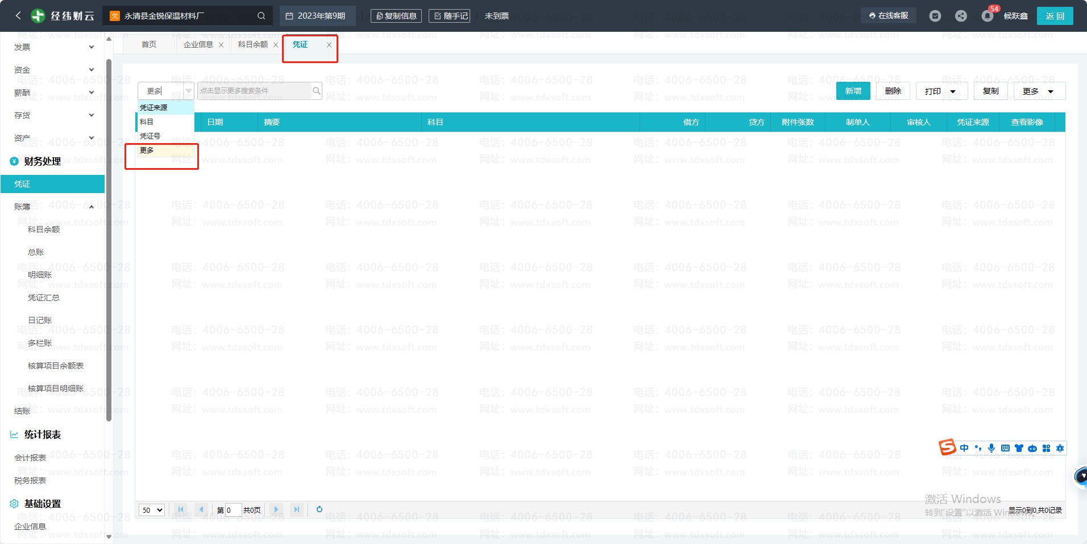The height and width of the screenshot is (544, 1087).
Task: Click the share icon in header
Action: tap(961, 16)
